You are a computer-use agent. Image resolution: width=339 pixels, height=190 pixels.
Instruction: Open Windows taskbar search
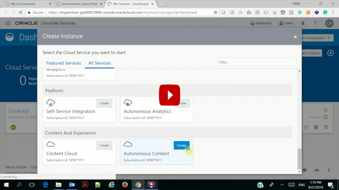[19, 185]
